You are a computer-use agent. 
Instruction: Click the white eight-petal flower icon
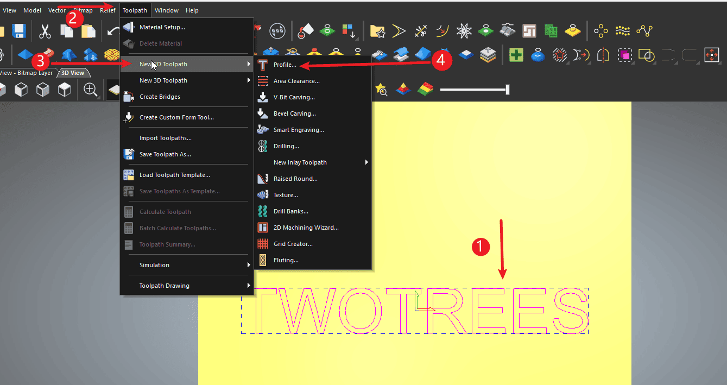464,31
